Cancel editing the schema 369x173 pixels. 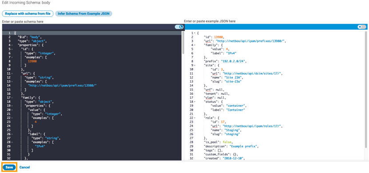pyautogui.click(x=25, y=167)
